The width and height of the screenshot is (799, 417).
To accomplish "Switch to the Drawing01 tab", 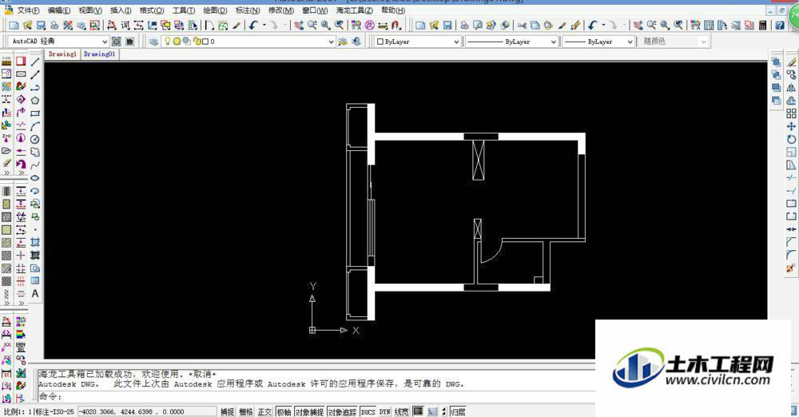I will (x=99, y=54).
